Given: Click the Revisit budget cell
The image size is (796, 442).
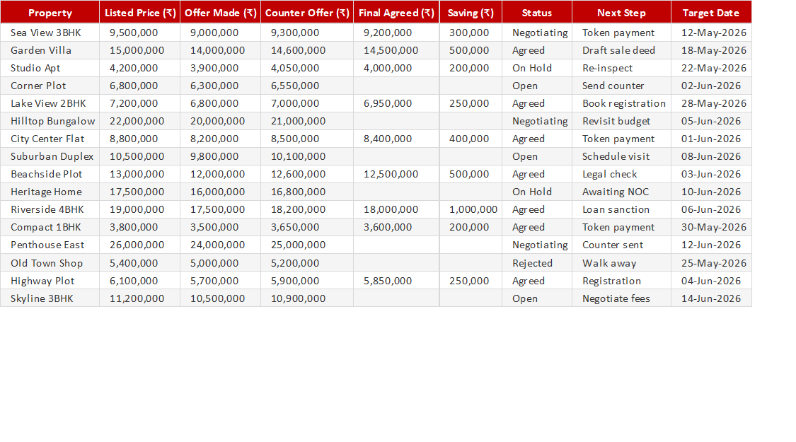Looking at the screenshot, I should (x=621, y=121).
